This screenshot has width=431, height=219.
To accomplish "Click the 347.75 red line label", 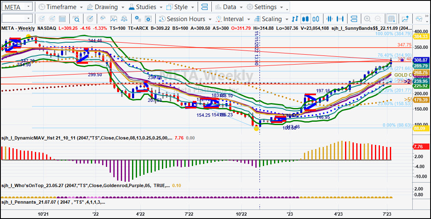I will [x=404, y=45].
